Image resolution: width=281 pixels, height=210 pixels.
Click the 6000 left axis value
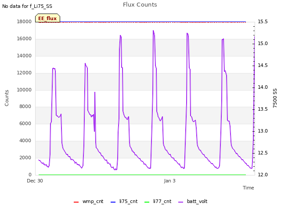point(25,123)
